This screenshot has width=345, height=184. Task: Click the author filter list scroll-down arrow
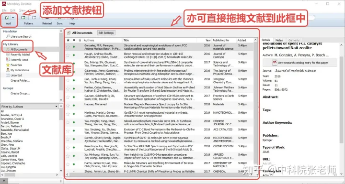tap(61, 171)
